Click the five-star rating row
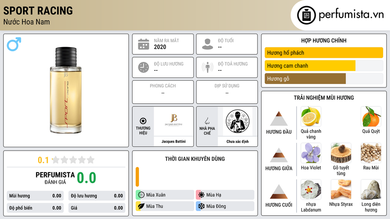390x219 pixels. [74, 160]
